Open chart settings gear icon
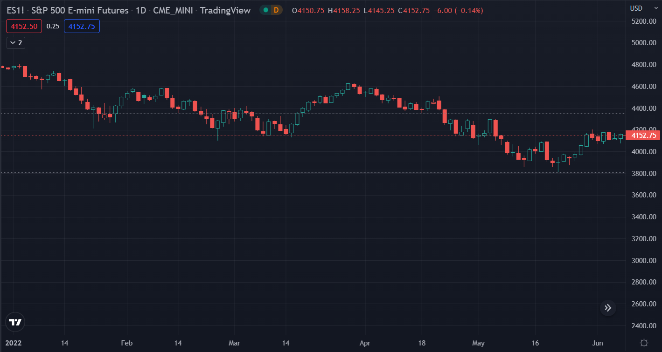662x352 pixels. tap(644, 343)
